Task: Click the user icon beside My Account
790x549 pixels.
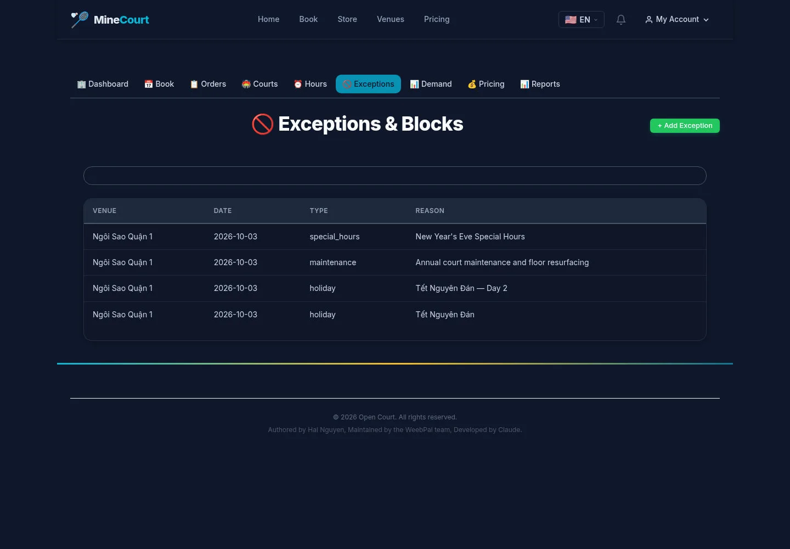Action: click(649, 20)
